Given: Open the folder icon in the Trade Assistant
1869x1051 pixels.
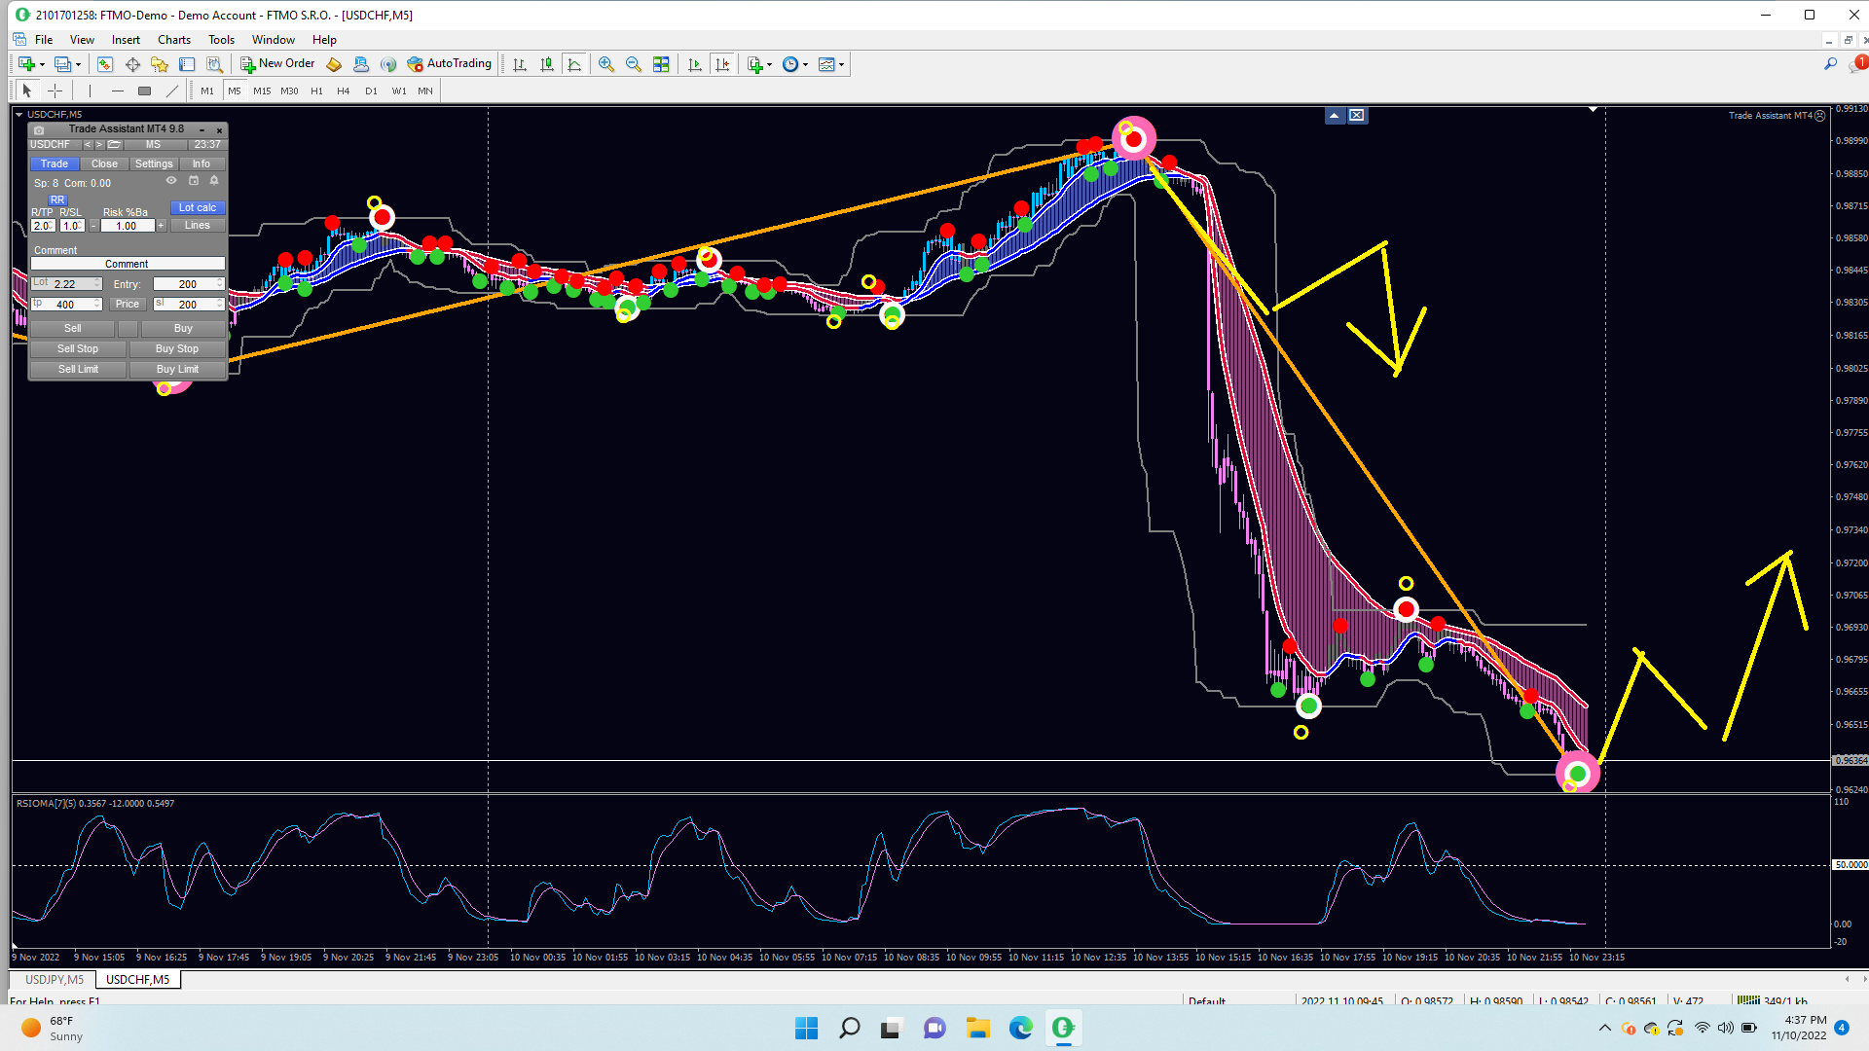Looking at the screenshot, I should [x=115, y=145].
